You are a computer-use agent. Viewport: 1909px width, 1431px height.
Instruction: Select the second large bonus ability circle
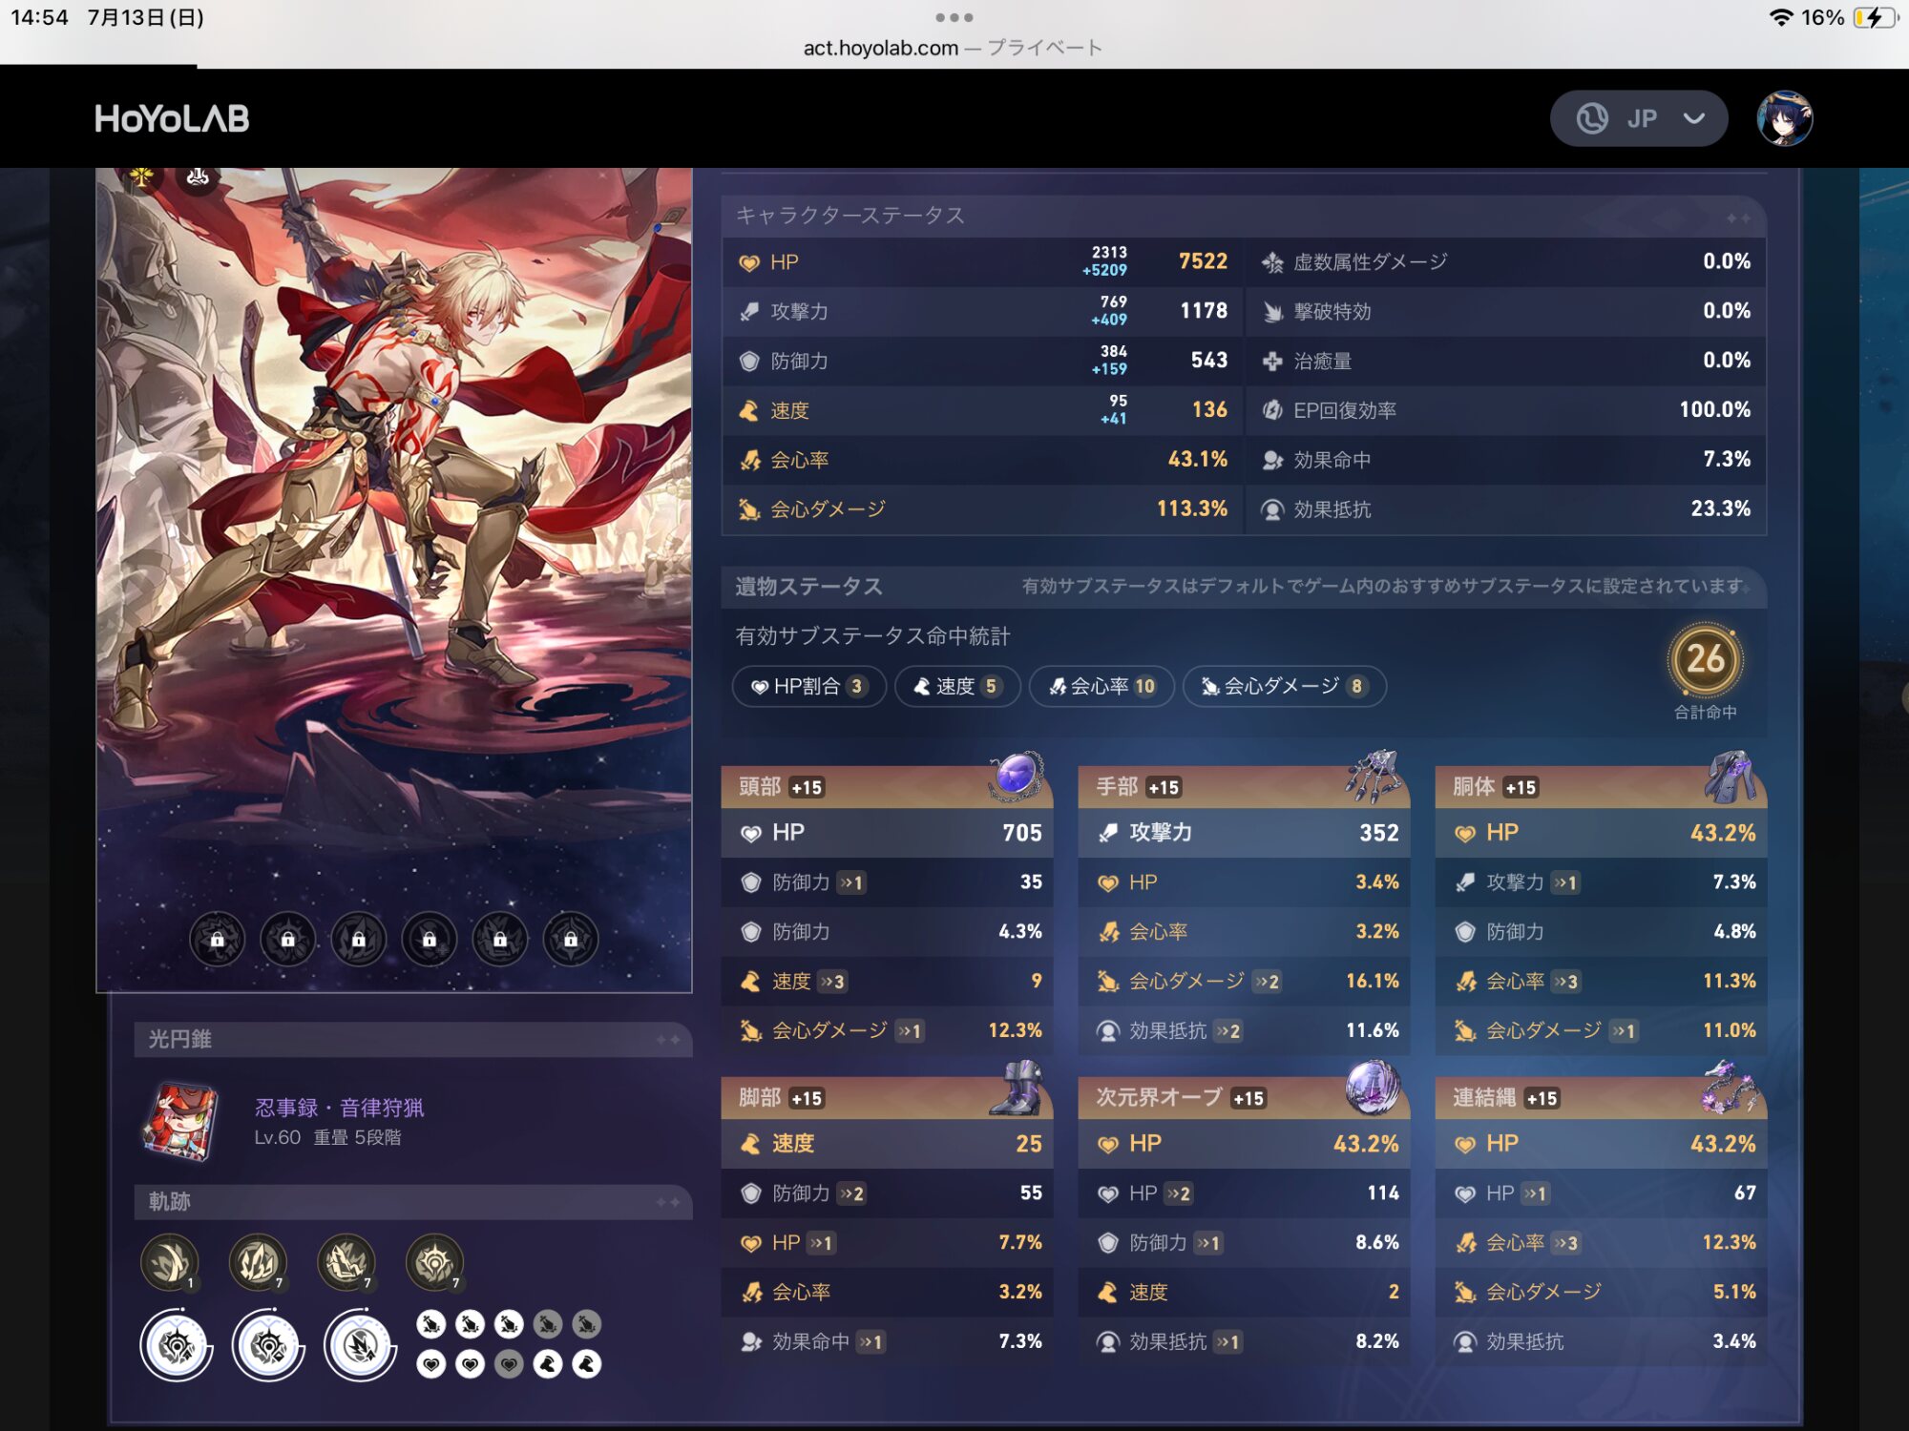click(x=267, y=1345)
